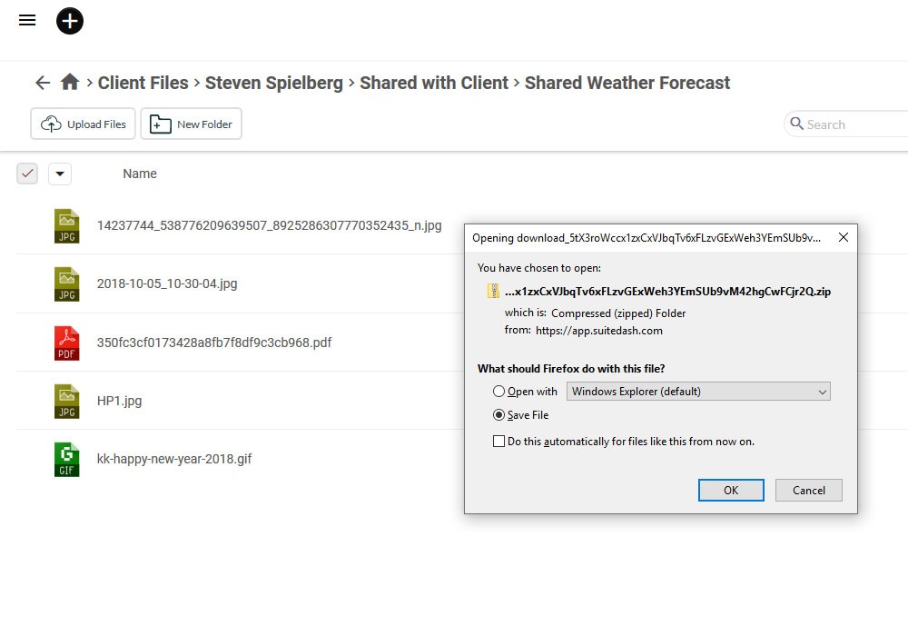Expand the Windows Explorer application dropdown
908x636 pixels.
[698, 392]
